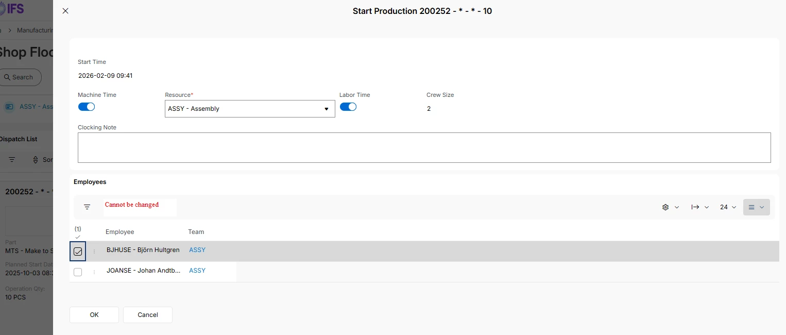Click the Team column header
Screen dimensions: 786x335
(x=196, y=232)
